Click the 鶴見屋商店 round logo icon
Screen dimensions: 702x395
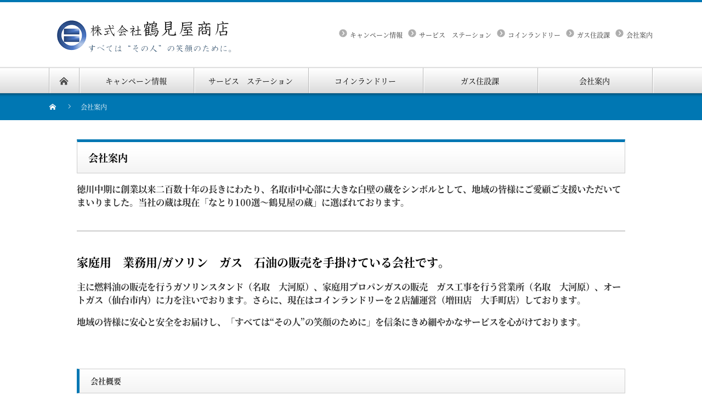71,35
